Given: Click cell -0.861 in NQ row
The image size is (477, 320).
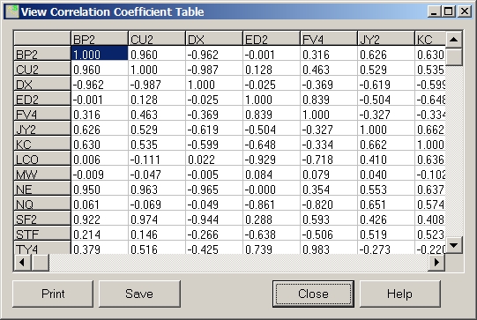Looking at the screenshot, I should [x=272, y=203].
